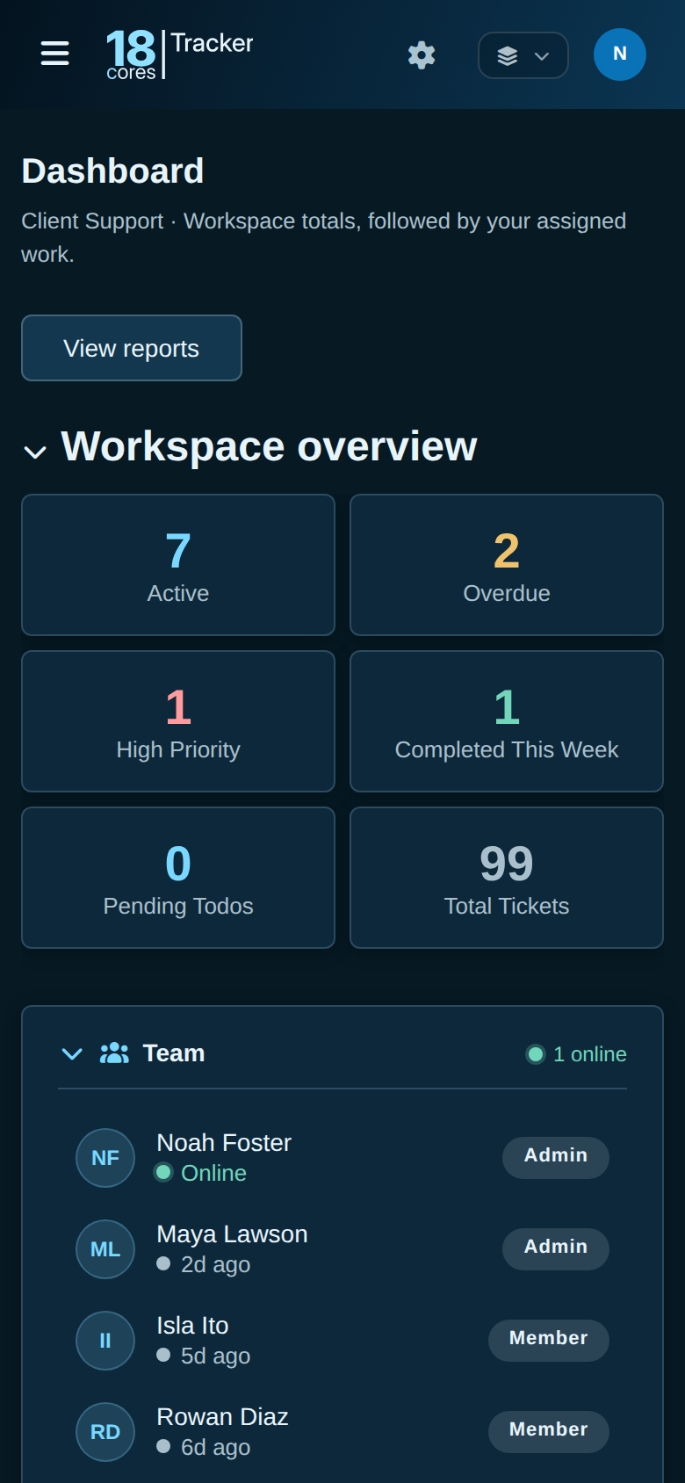685x1483 pixels.
Task: Open the 99 Total Tickets card
Action: [507, 878]
